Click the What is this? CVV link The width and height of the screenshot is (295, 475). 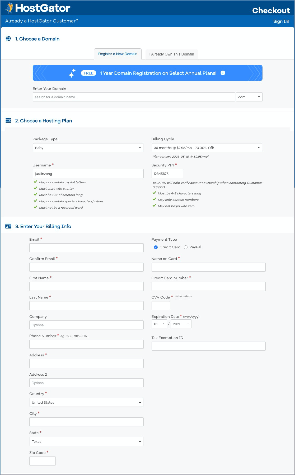point(183,296)
